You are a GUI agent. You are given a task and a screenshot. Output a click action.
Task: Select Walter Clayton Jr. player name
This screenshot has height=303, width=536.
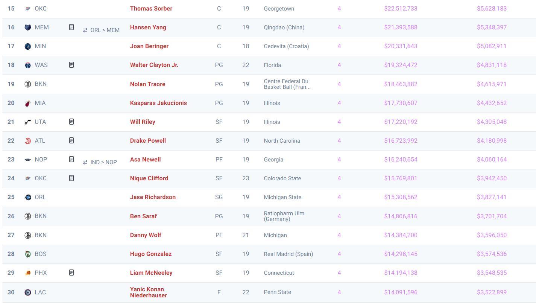154,65
